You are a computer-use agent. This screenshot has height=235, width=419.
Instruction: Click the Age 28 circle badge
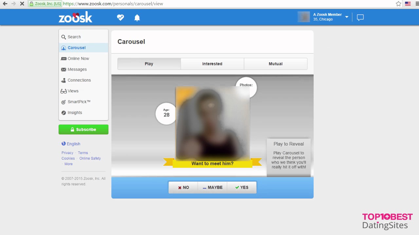coord(166,113)
